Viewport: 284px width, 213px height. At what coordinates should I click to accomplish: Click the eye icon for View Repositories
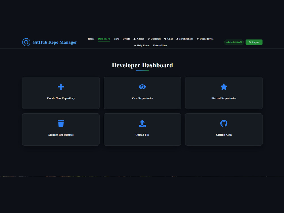click(142, 87)
